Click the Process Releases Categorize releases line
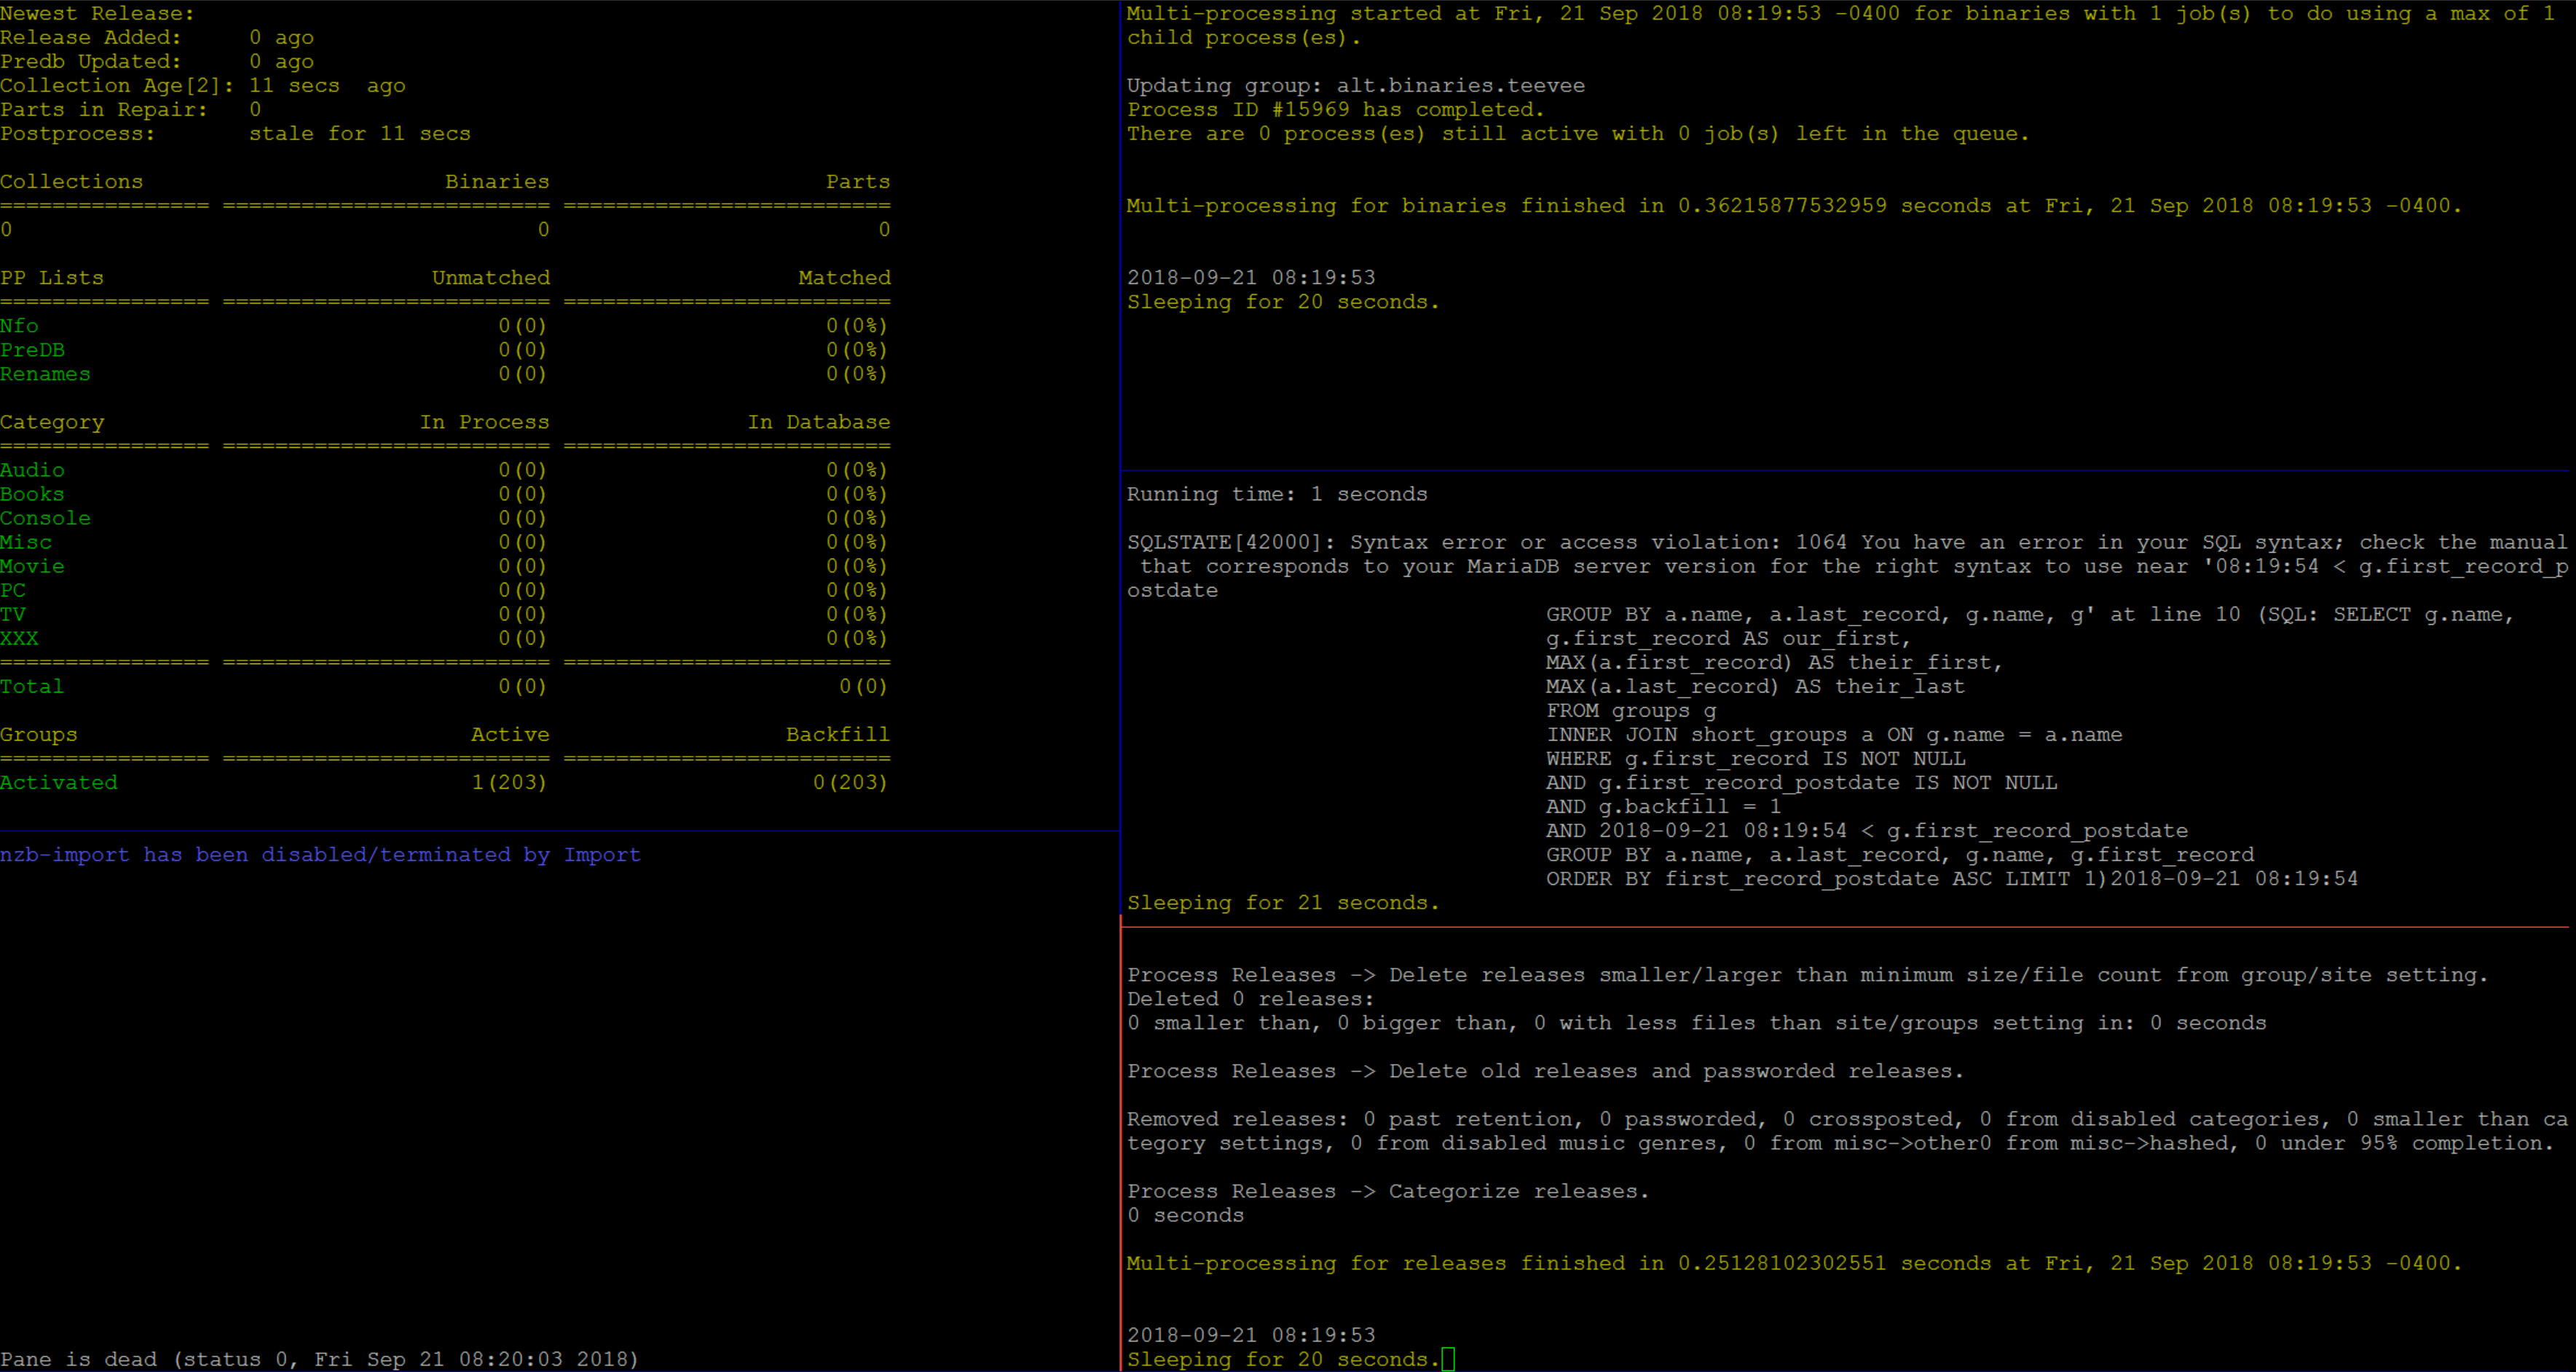Screen dimensions: 2576x1372 point(1388,1190)
